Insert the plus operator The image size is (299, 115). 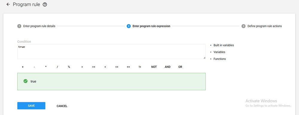tap(23, 67)
